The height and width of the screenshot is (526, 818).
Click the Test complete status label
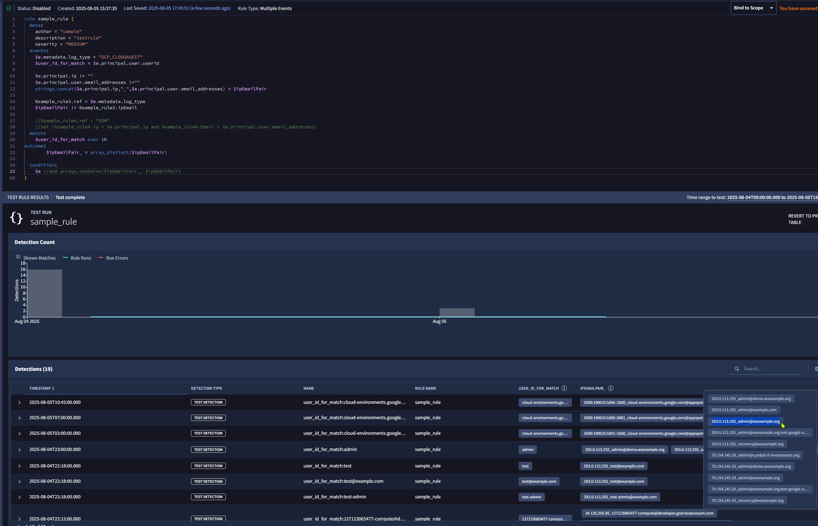click(x=70, y=198)
